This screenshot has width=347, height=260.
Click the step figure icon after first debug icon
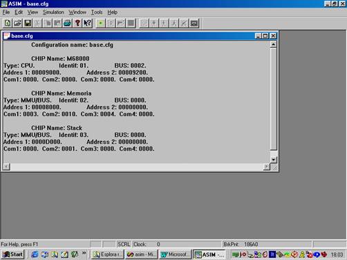pyautogui.click(x=154, y=23)
